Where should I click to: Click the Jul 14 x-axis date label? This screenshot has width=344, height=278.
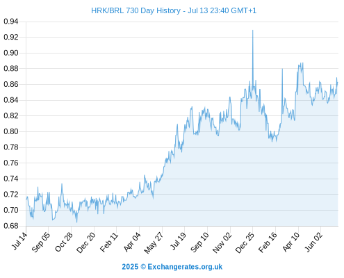tap(19, 240)
